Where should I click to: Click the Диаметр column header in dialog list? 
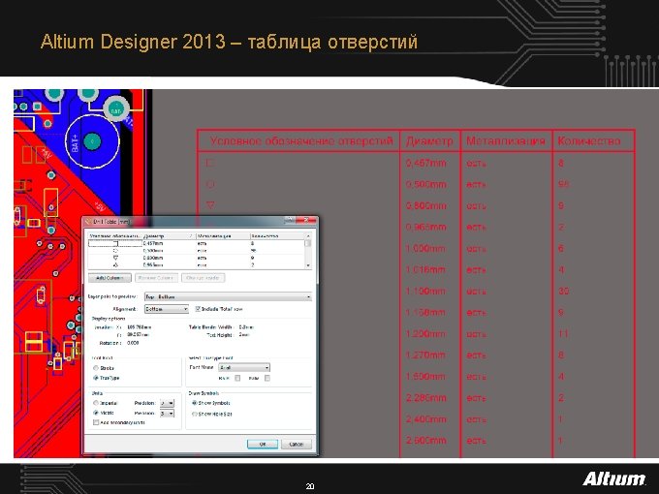169,236
